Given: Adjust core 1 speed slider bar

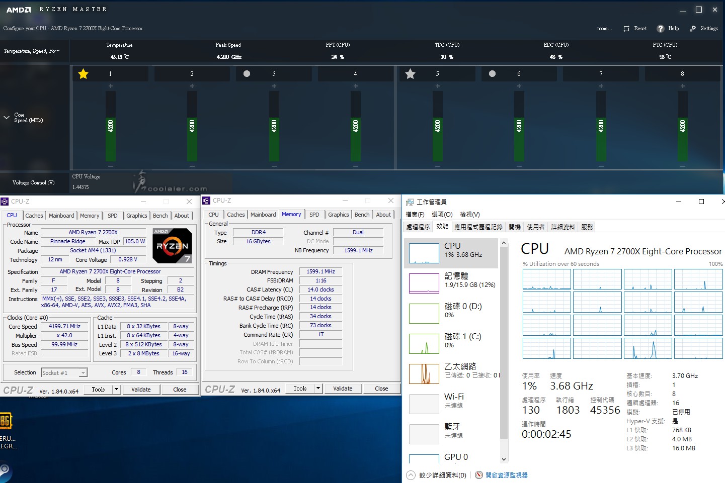Looking at the screenshot, I should point(111,126).
